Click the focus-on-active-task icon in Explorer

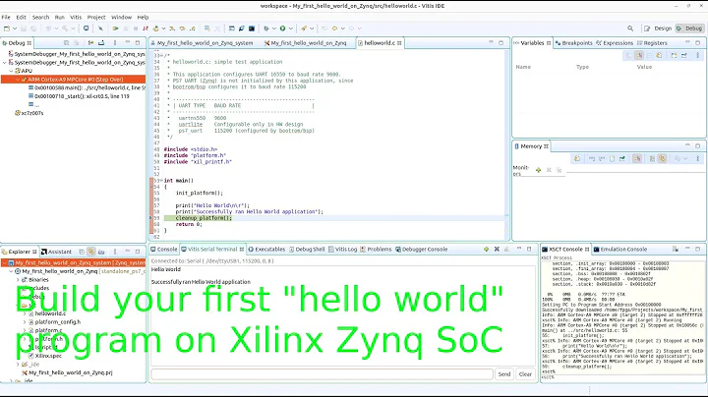[101, 252]
